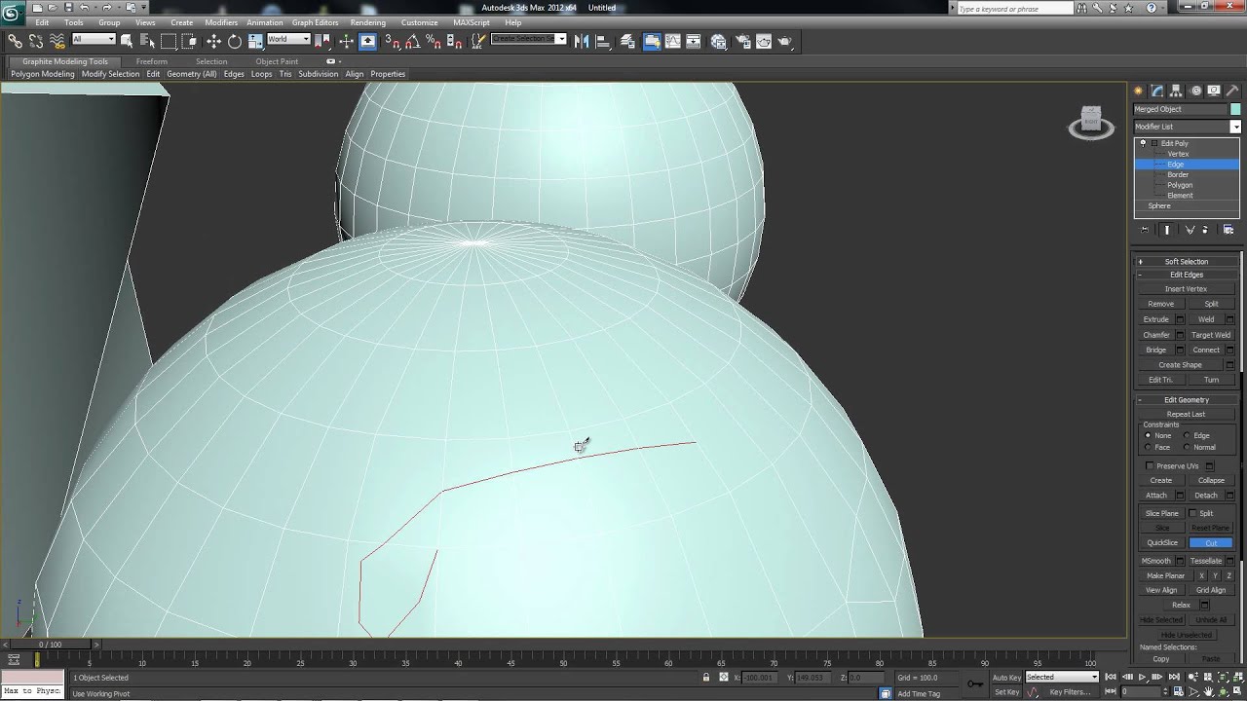
Task: Click the Mirror tool icon
Action: click(x=582, y=41)
